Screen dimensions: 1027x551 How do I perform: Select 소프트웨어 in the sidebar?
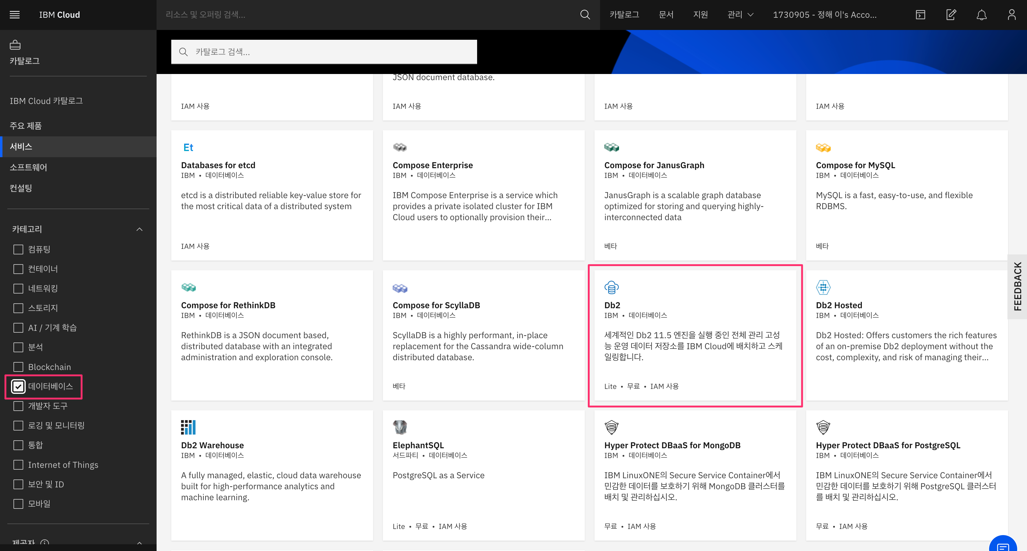[28, 168]
